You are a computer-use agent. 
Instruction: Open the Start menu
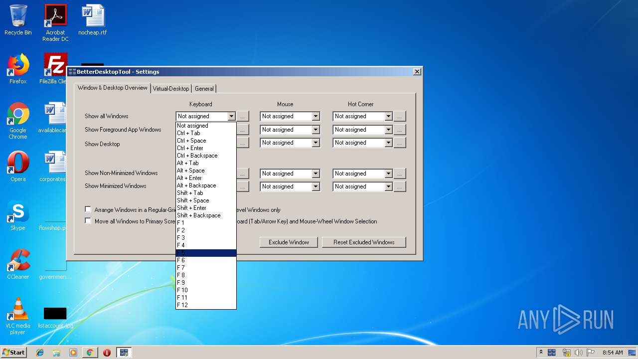(x=13, y=353)
